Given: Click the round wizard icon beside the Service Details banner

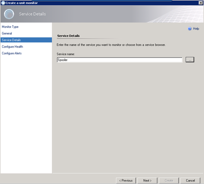Looking at the screenshot, I should tap(9, 14).
